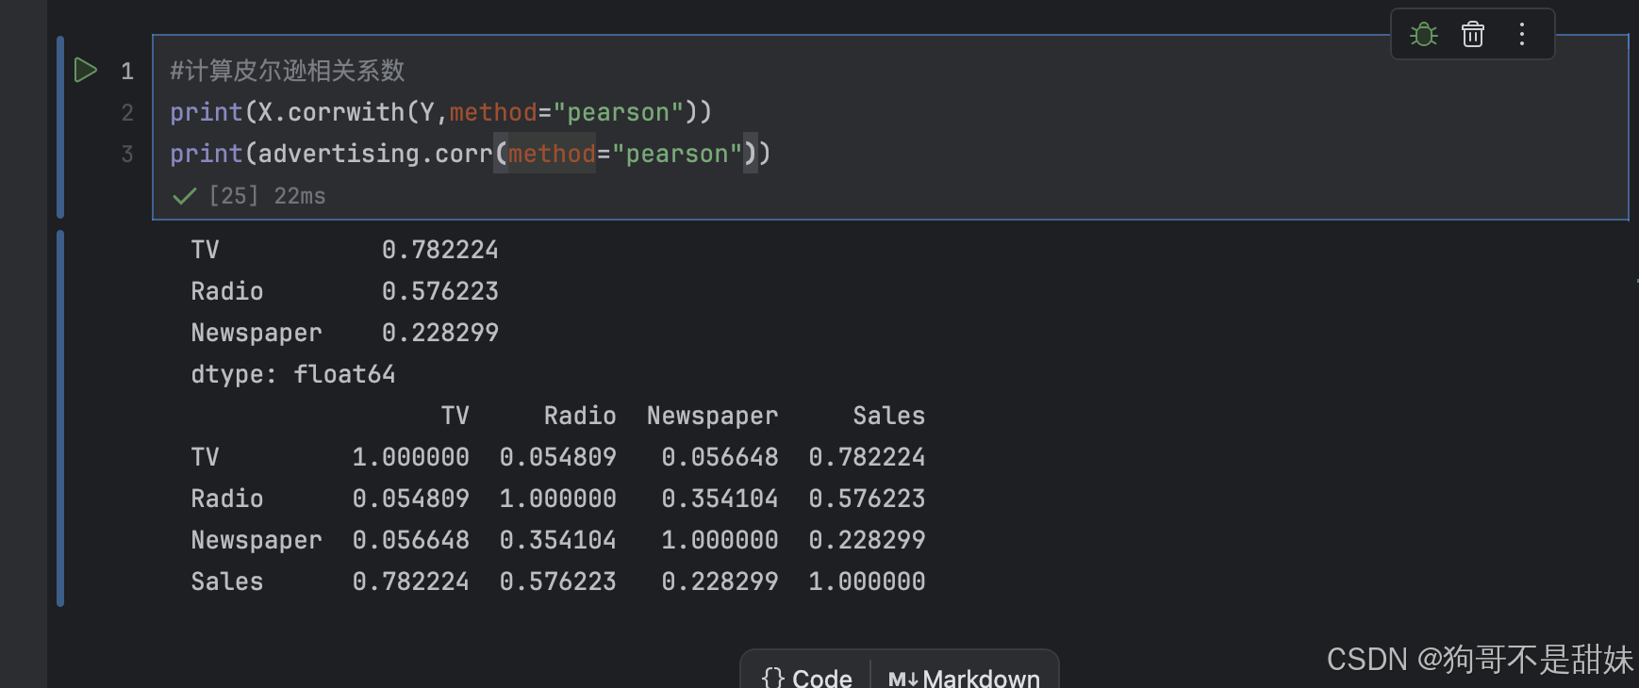Screen dimensions: 1639x688
Task: Click the Newspaper column header in the matrix
Action: pos(713,416)
